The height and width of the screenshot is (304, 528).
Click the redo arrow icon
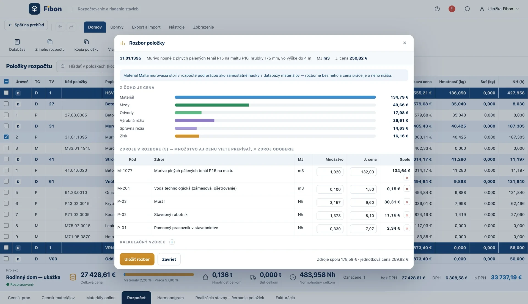point(71,27)
